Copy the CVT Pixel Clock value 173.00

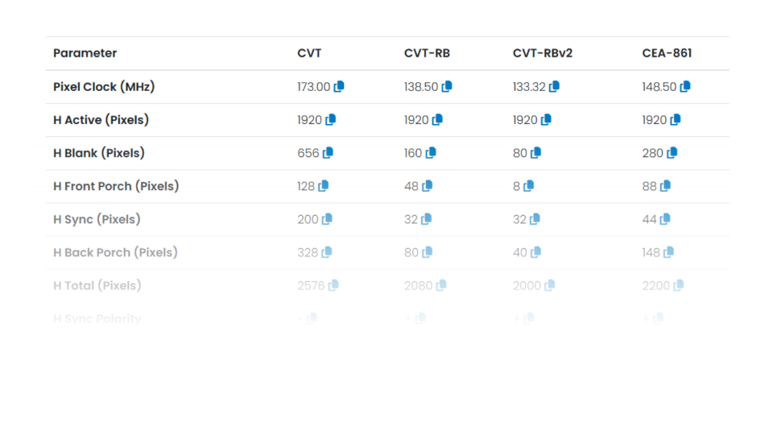click(x=339, y=86)
